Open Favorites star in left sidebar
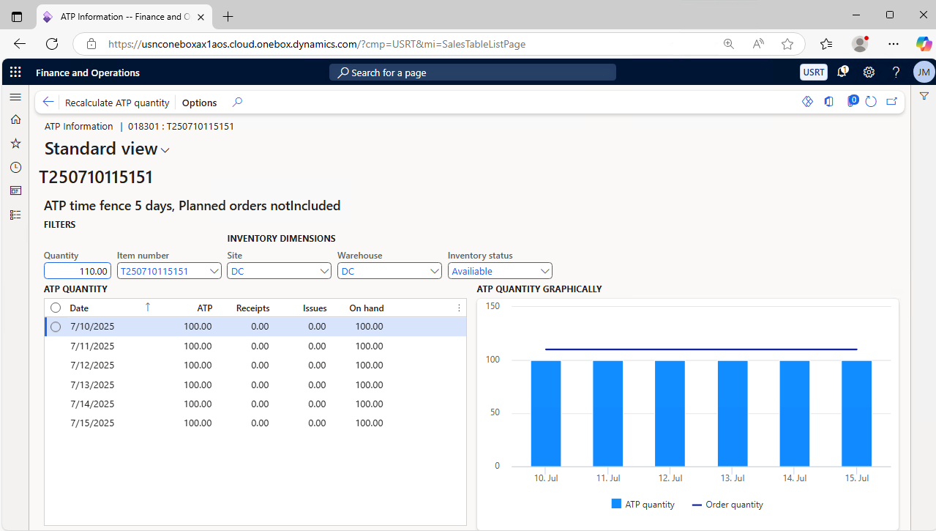The width and height of the screenshot is (936, 531). (15, 144)
